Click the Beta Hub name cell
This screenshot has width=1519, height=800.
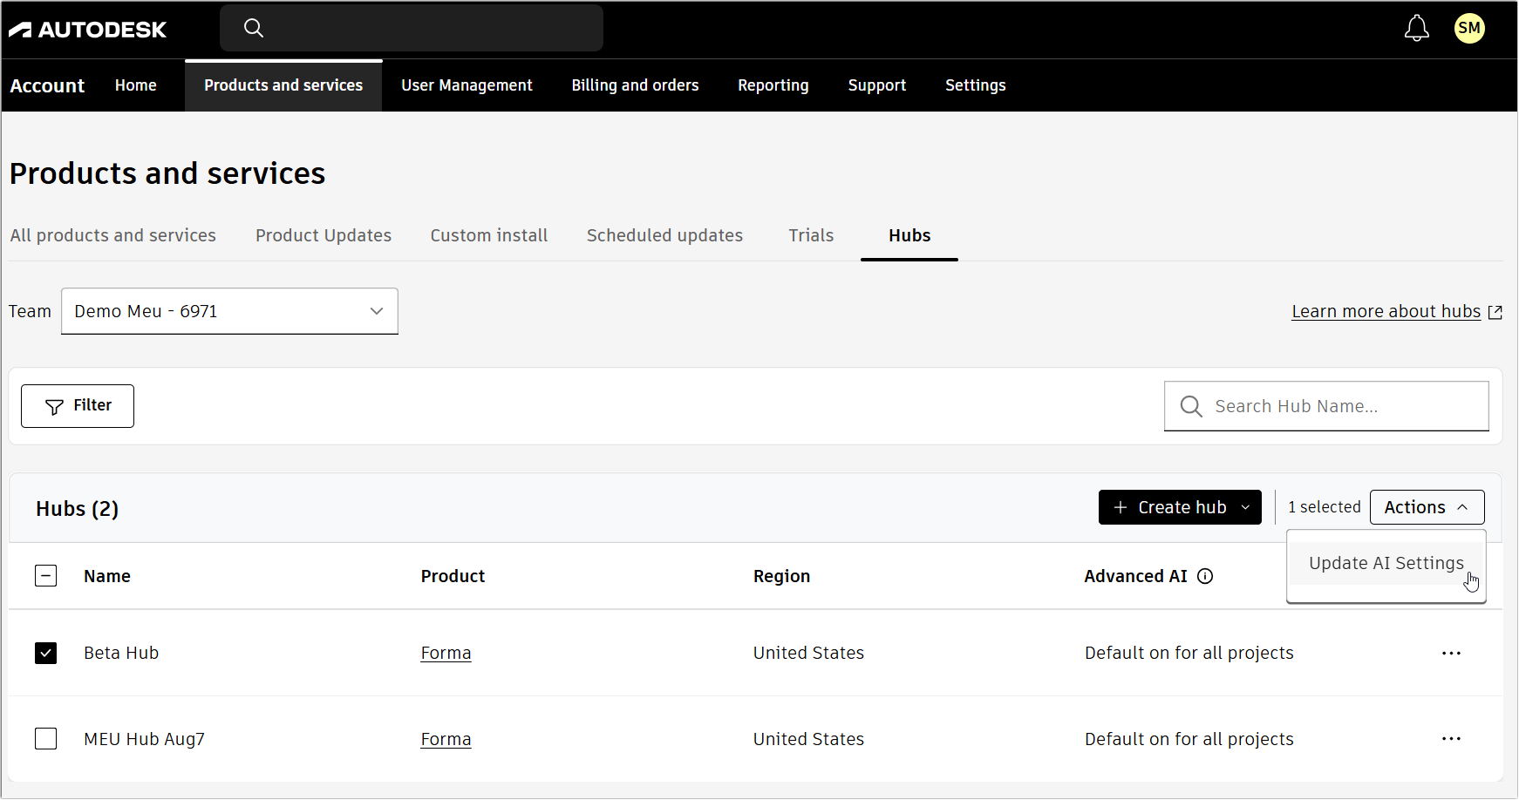[x=121, y=653]
